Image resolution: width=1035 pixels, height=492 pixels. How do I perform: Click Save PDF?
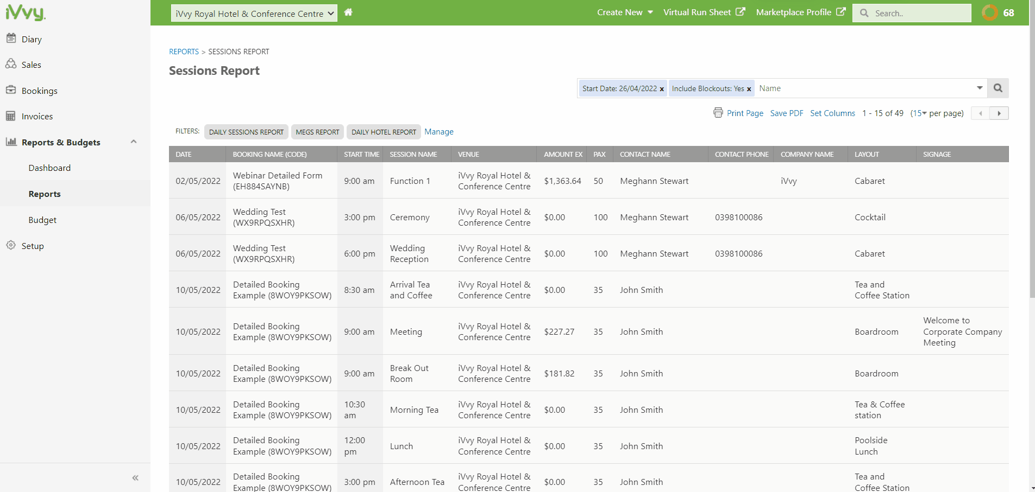(x=787, y=113)
